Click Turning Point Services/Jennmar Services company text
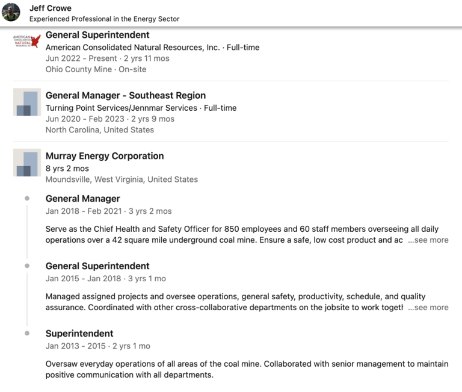Screen dimensions: 462x392 tap(122, 108)
